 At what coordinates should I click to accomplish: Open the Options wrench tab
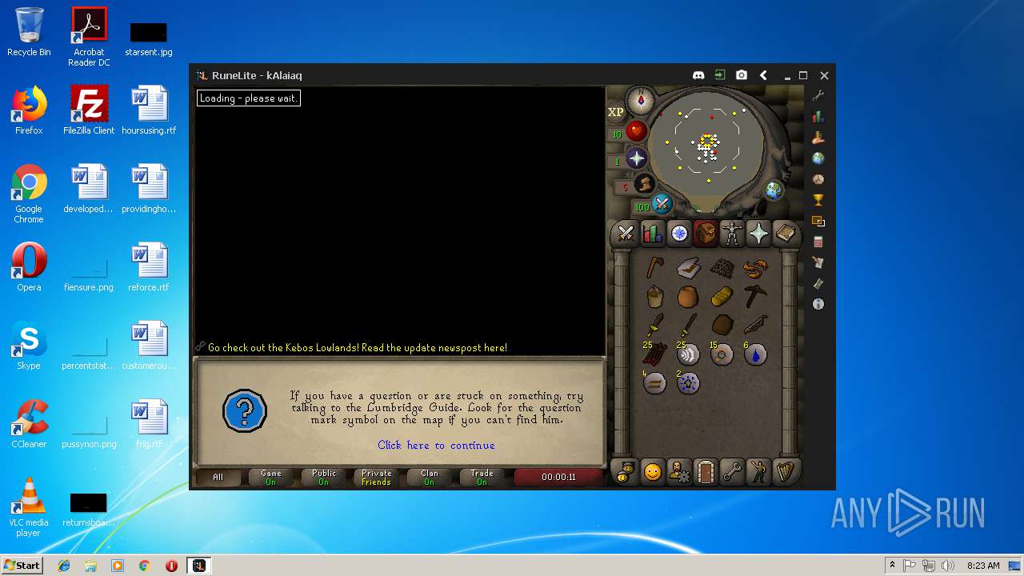click(x=732, y=472)
